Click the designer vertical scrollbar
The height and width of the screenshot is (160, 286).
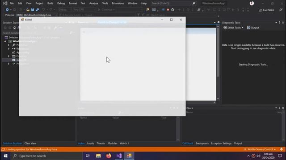pos(218,63)
